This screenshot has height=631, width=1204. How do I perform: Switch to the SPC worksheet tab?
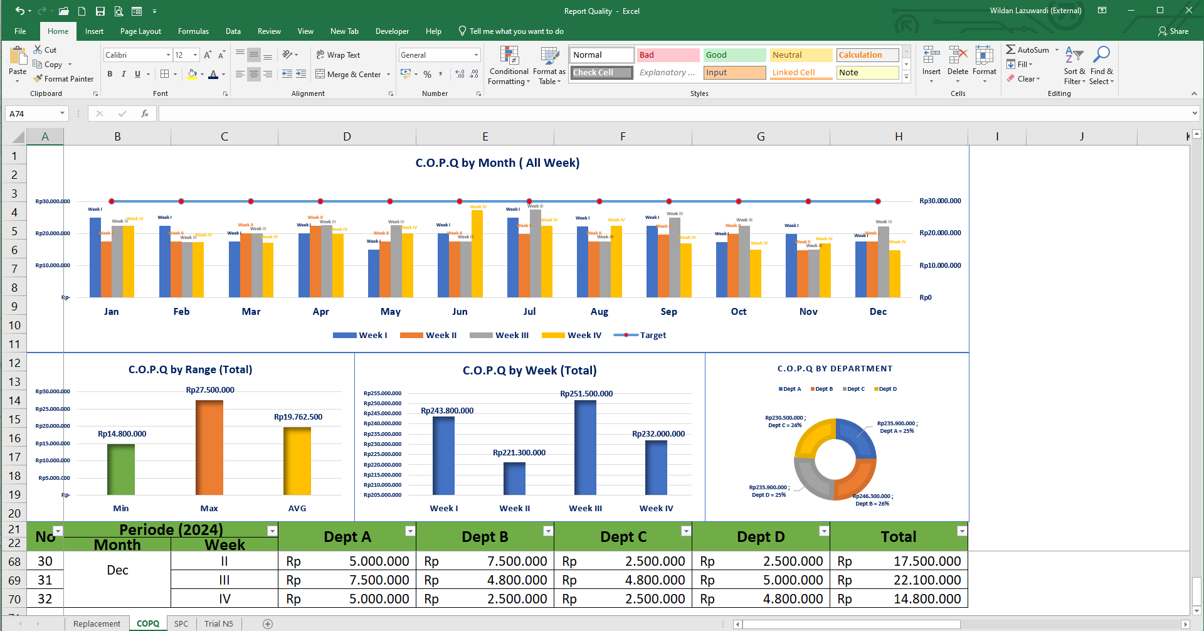pos(181,623)
